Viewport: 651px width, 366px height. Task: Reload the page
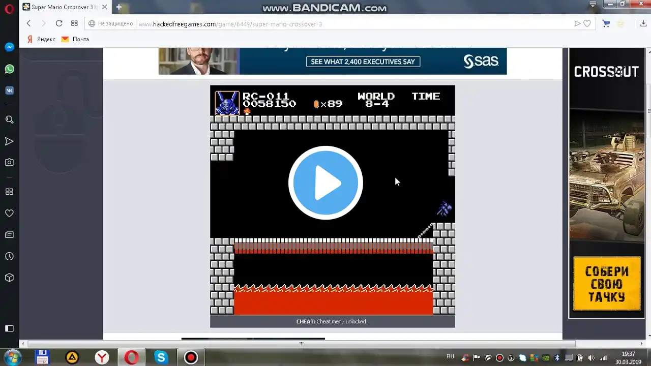(x=59, y=23)
